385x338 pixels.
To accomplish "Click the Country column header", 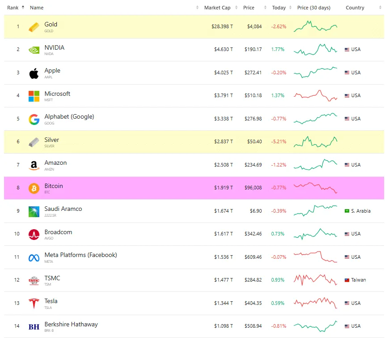I will pyautogui.click(x=355, y=8).
